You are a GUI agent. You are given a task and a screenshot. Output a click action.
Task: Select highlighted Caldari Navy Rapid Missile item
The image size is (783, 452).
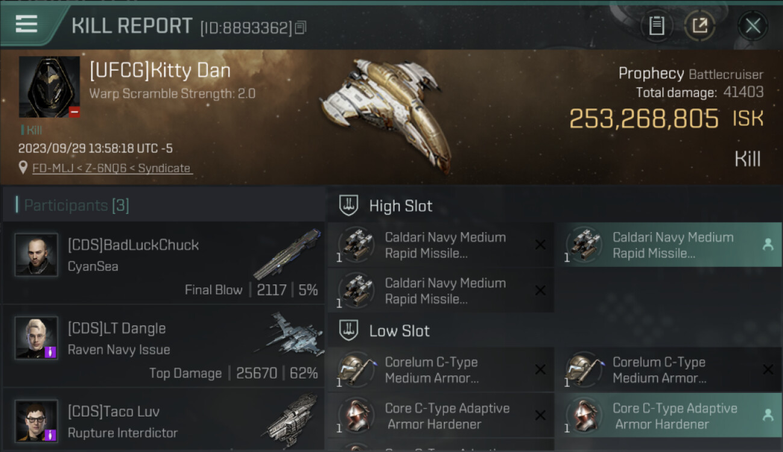[x=668, y=245]
